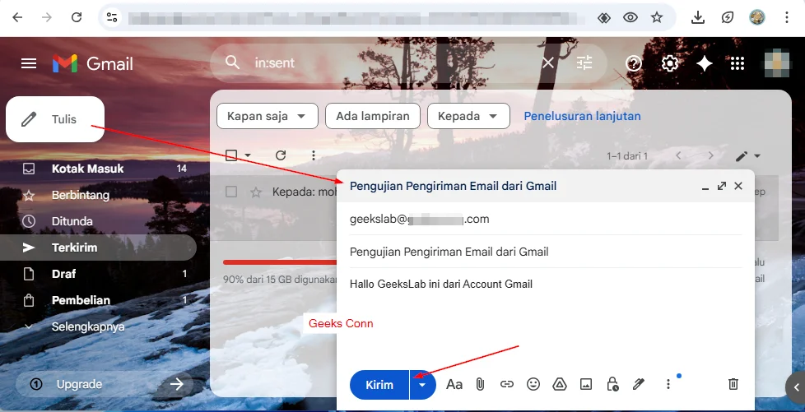Screen dimensions: 805x412
Task: Click the Upgrade storage button
Action: [105, 384]
